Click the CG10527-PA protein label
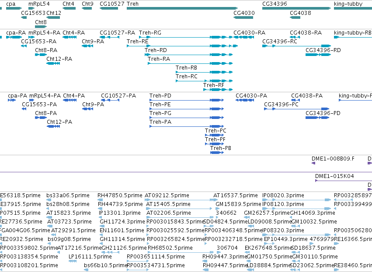The height and width of the screenshot is (272, 372). (118, 96)
